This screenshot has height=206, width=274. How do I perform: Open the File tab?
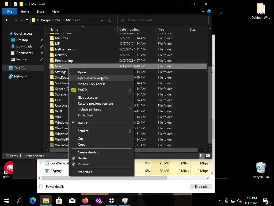10,12
